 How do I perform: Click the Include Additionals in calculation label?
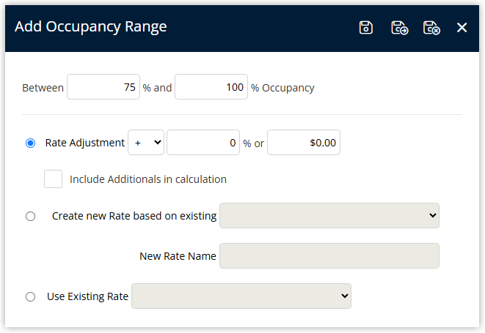148,179
